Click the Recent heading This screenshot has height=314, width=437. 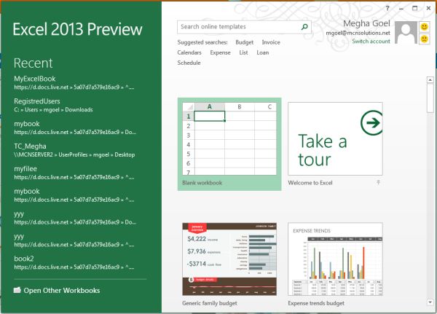[x=34, y=63]
